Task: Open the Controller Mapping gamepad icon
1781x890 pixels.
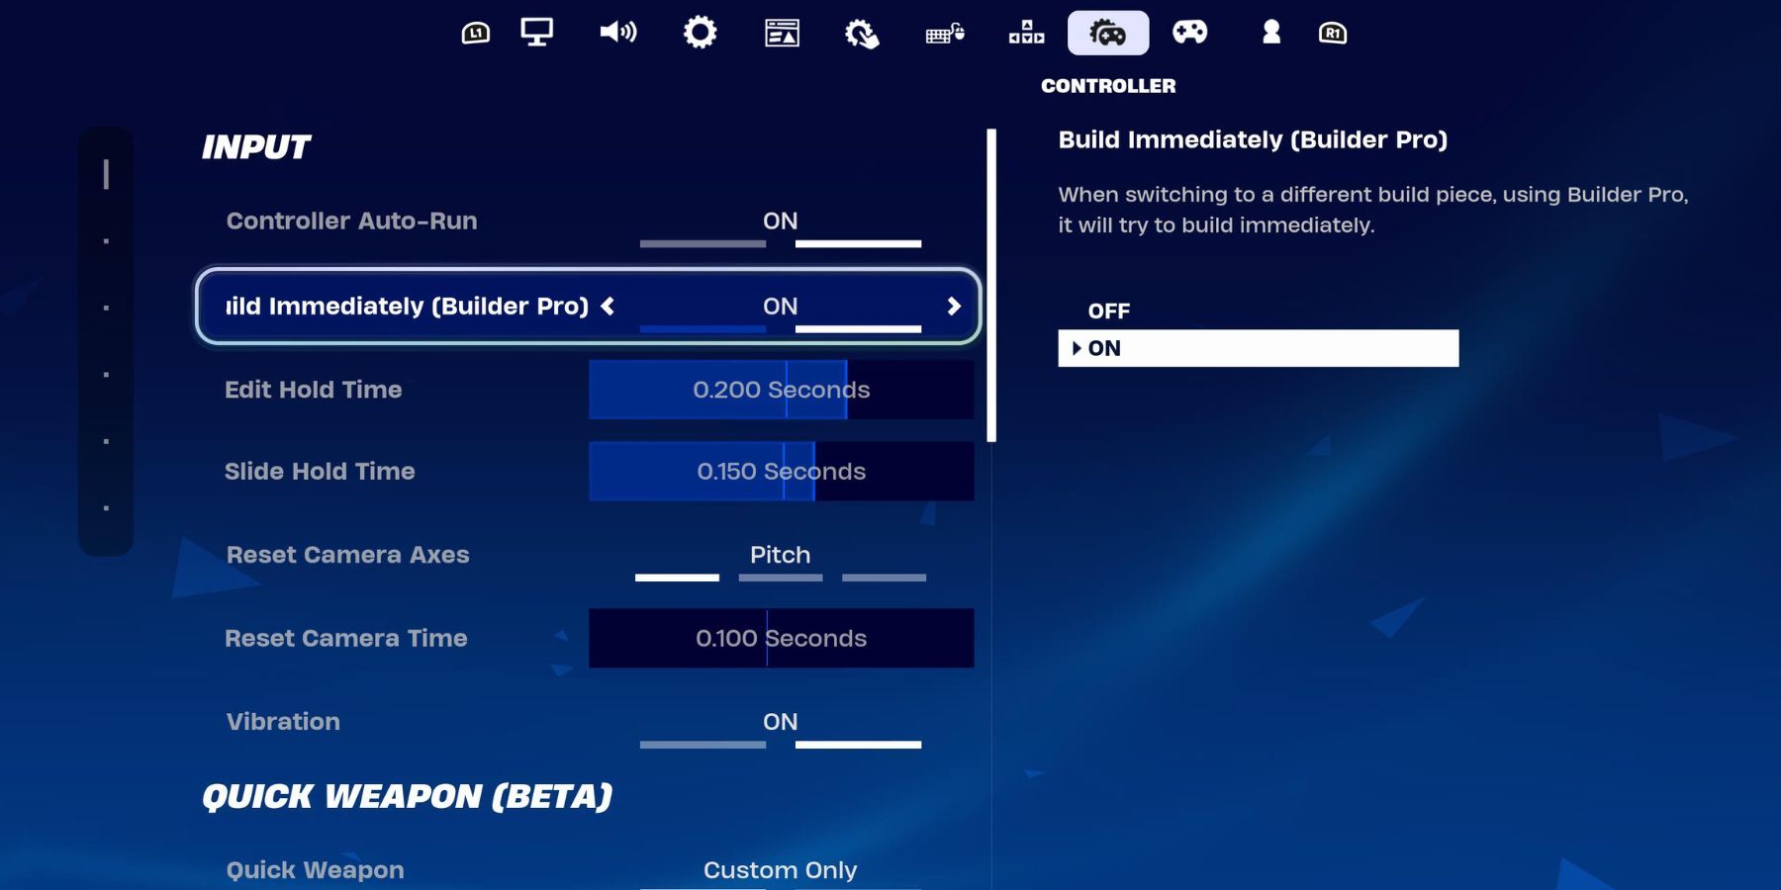Action: (1189, 33)
